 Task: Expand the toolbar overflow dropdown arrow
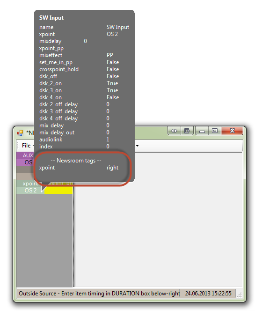pyautogui.click(x=138, y=146)
